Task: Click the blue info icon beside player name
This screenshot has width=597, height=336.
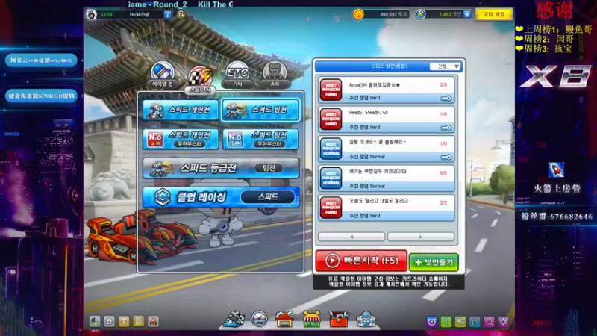Action: [167, 14]
